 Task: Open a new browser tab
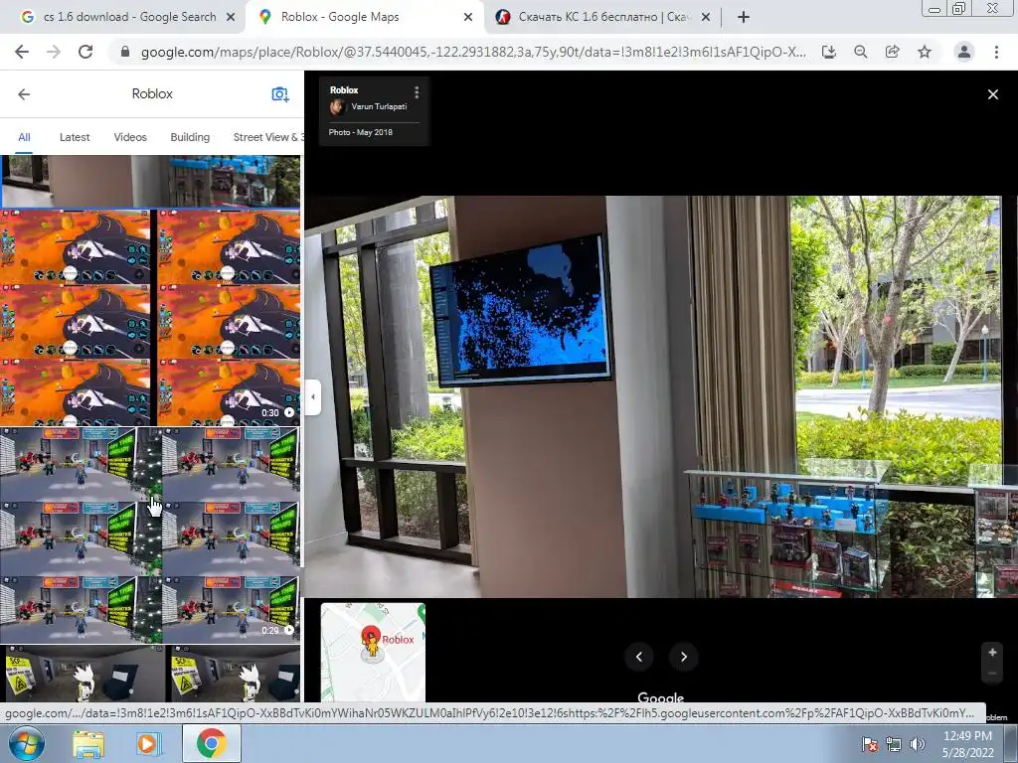(x=744, y=17)
